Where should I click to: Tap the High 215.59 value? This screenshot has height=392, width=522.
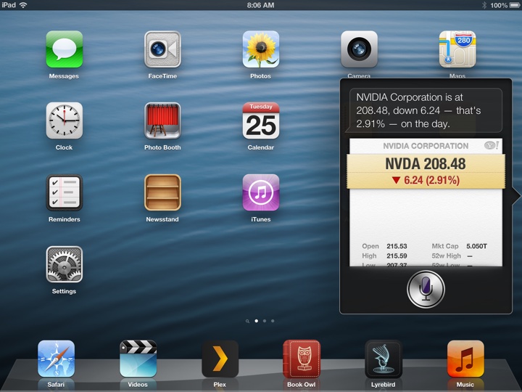point(397,256)
